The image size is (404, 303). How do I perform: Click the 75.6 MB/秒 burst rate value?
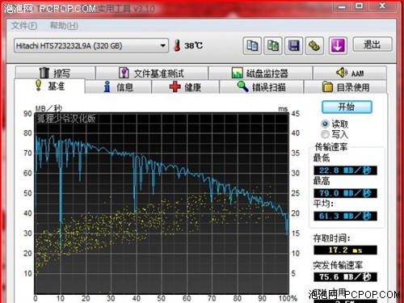(345, 277)
